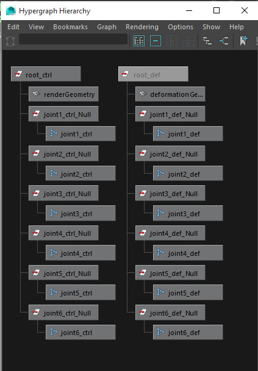258x371 pixels.
Task: Select the greyed root_def node
Action: pyautogui.click(x=153, y=74)
